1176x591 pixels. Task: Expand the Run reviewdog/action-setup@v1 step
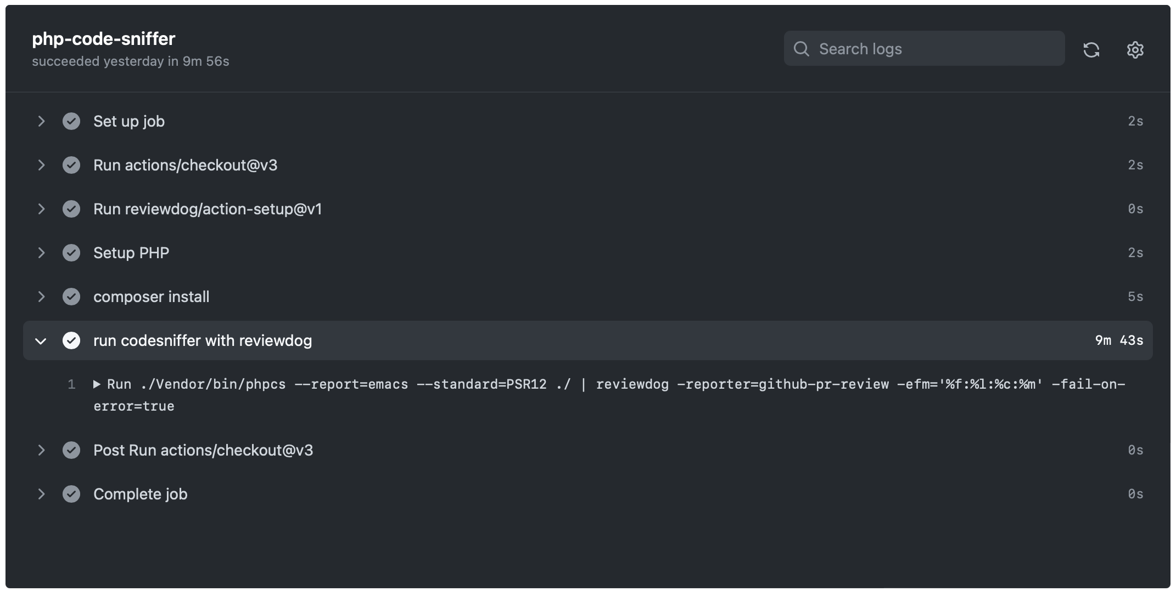click(x=42, y=209)
